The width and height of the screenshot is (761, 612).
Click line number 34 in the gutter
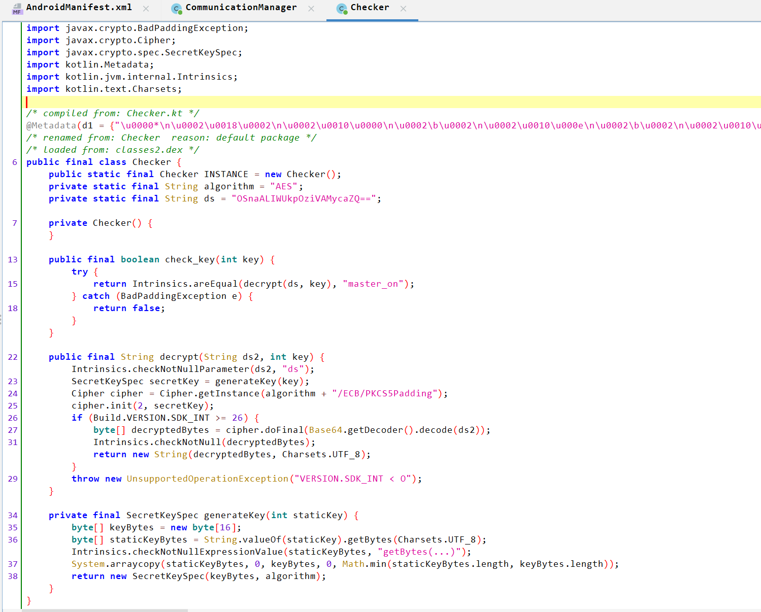(13, 515)
